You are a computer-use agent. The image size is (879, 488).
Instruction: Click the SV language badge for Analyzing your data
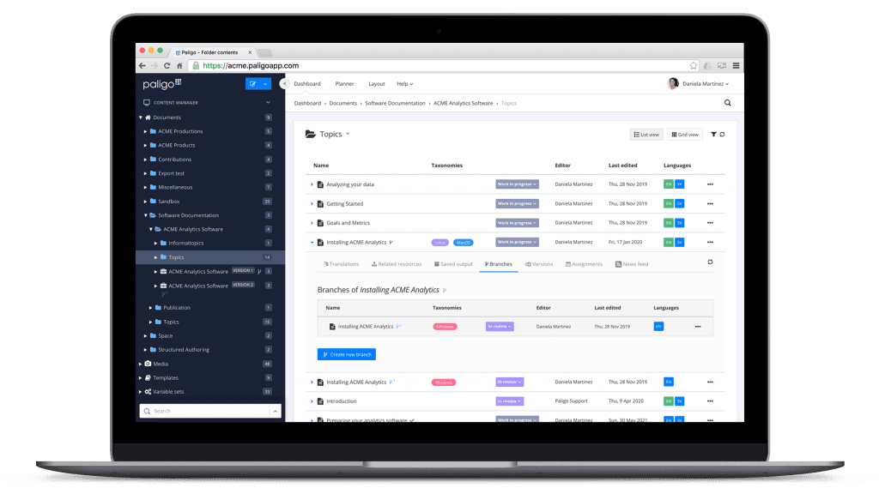pos(679,184)
